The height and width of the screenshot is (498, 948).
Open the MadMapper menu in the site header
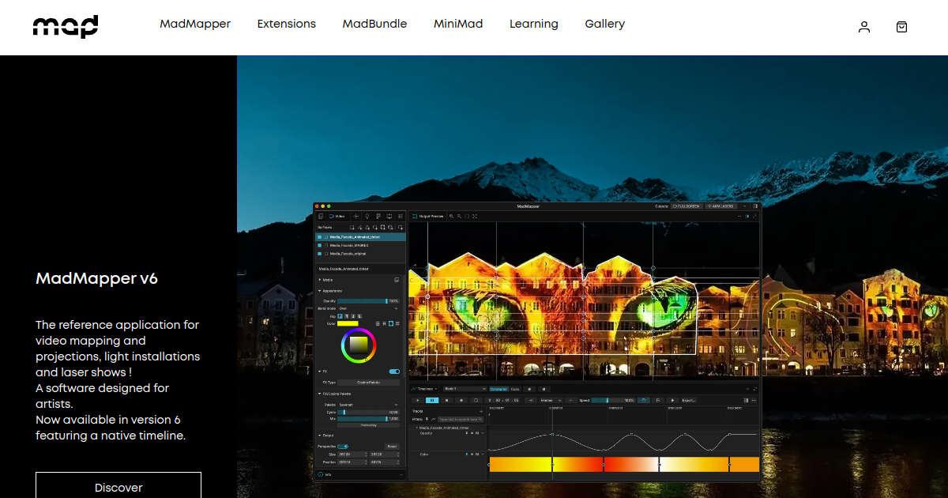tap(195, 24)
